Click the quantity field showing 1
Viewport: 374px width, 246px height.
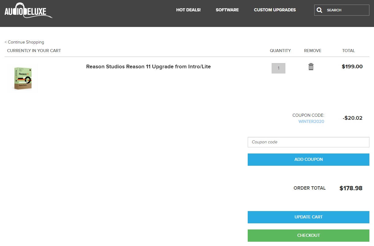pos(278,68)
